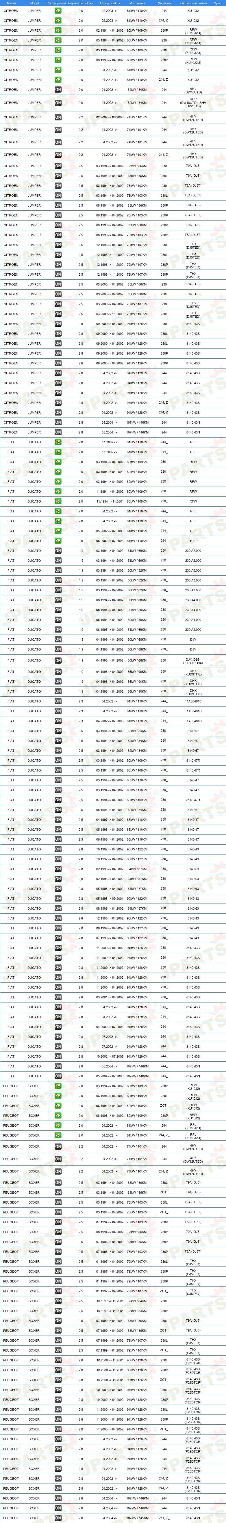
Task: Click ON icon in Fiat 10.2002 -> 07.2006 row
Action: tap(58, 1056)
